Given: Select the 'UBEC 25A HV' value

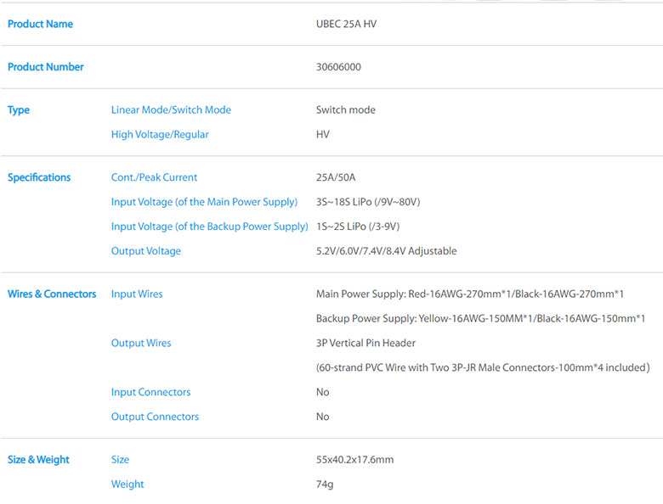Looking at the screenshot, I should coord(346,24).
